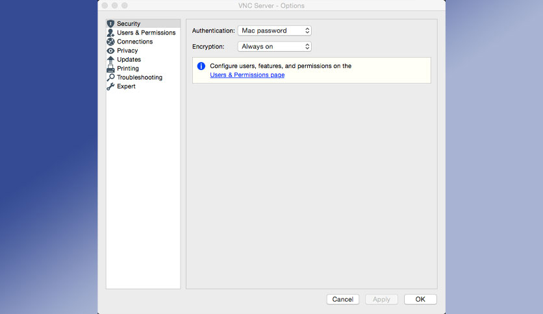The width and height of the screenshot is (543, 314).
Task: Click the Printing printer icon
Action: 110,69
